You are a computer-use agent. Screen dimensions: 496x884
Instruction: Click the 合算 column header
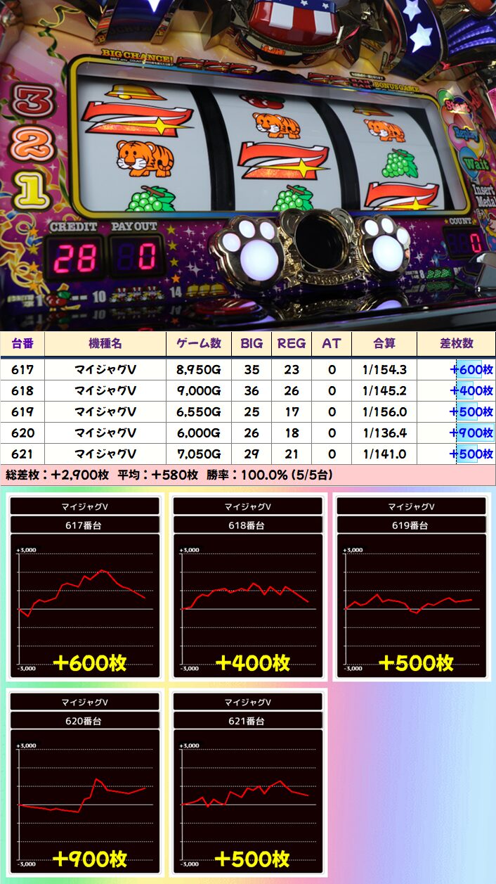pos(384,343)
